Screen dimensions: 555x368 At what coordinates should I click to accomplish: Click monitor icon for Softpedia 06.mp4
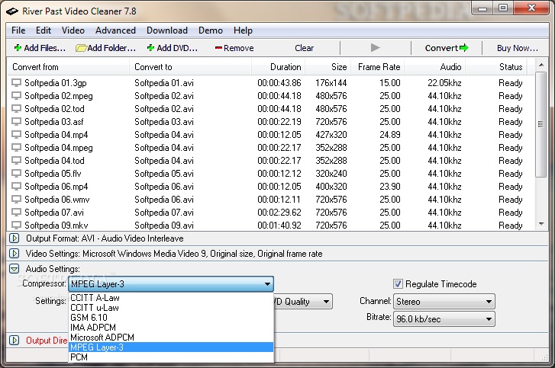(x=16, y=187)
